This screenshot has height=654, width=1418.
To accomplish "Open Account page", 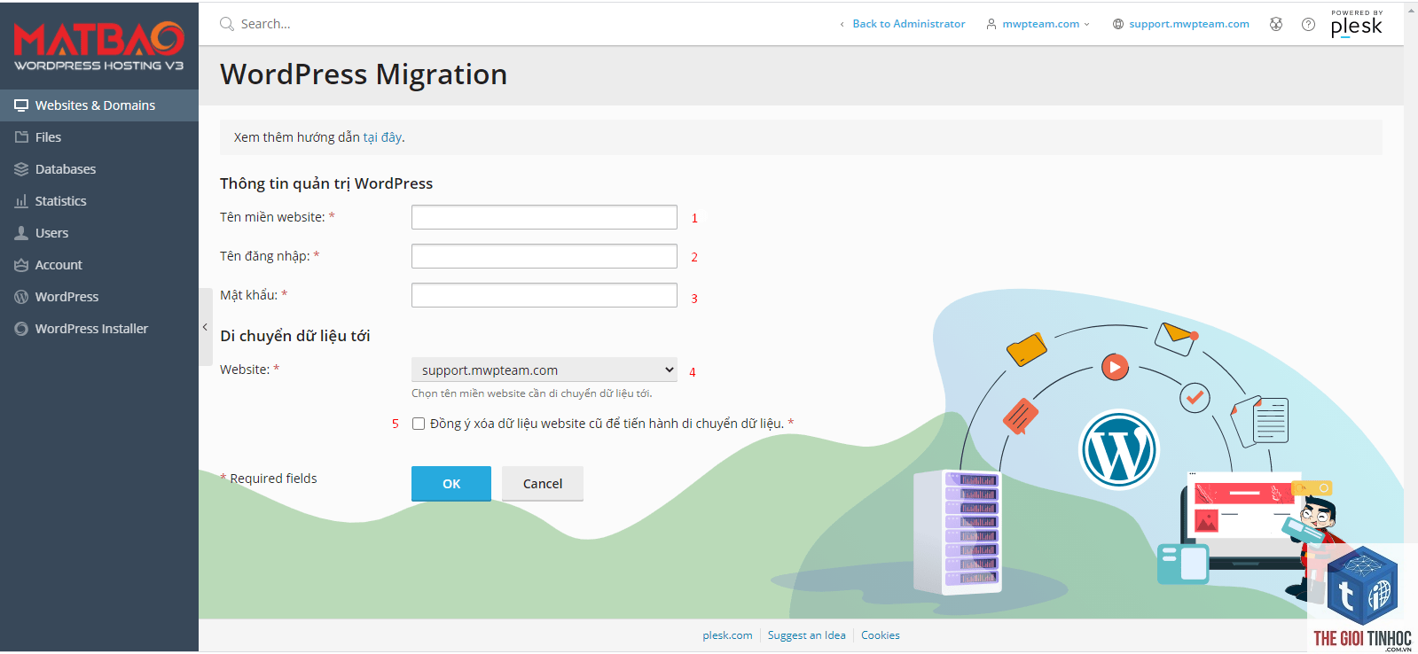I will pyautogui.click(x=99, y=265).
